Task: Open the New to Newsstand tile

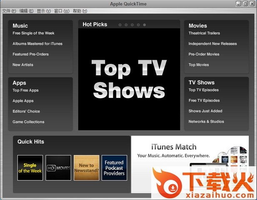Action: (86, 167)
